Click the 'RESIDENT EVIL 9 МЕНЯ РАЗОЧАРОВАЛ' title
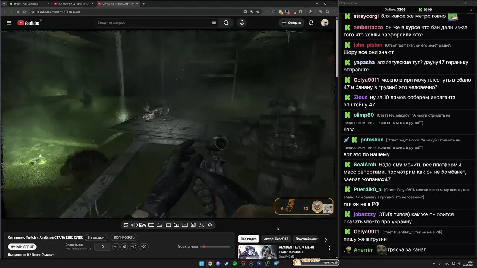Image resolution: width=477 pixels, height=268 pixels. pos(296,249)
